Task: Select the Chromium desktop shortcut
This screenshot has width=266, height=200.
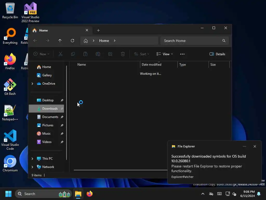Action: pos(10,164)
